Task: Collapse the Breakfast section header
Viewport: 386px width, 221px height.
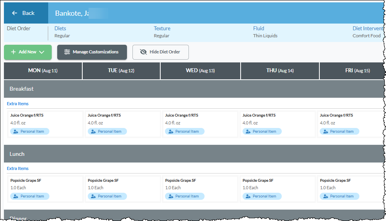Action: click(x=194, y=89)
